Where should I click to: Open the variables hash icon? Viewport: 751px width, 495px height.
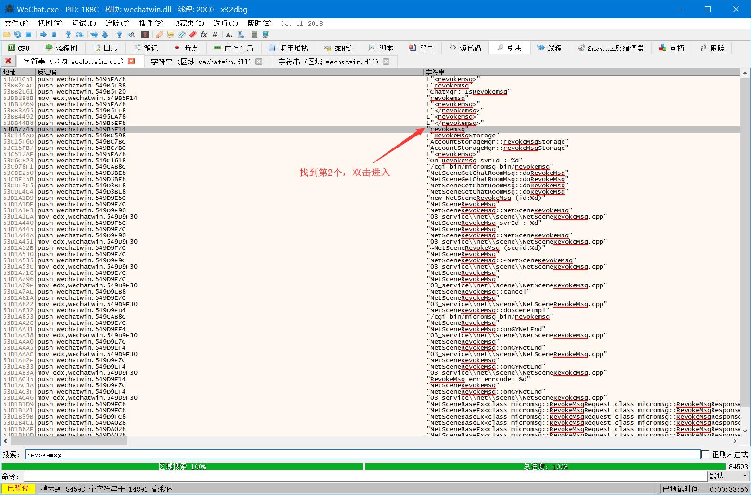pos(214,35)
